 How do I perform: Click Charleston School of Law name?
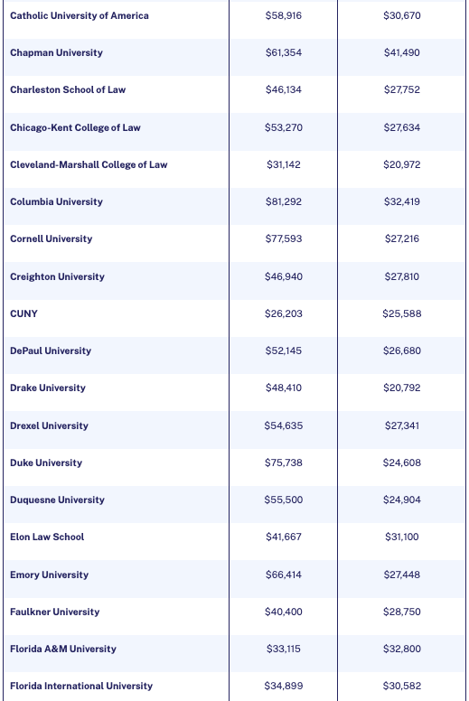[68, 89]
